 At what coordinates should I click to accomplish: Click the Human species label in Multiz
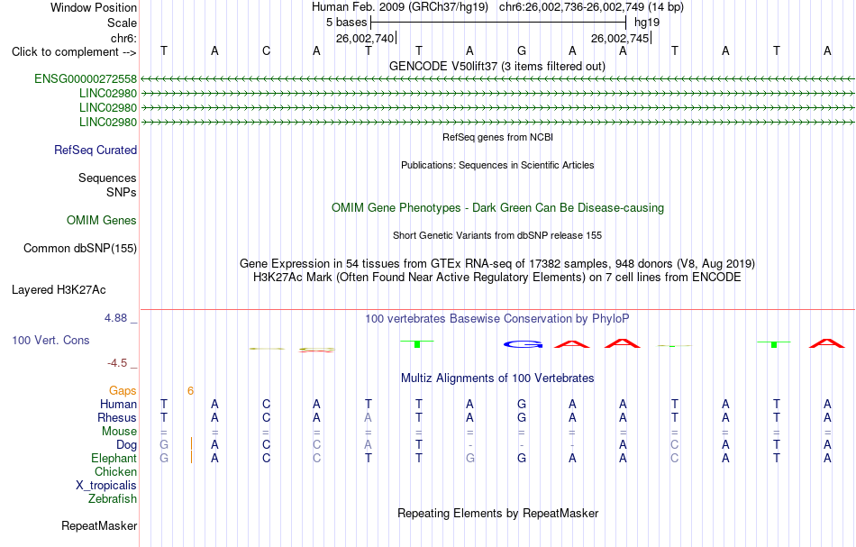pyautogui.click(x=118, y=405)
